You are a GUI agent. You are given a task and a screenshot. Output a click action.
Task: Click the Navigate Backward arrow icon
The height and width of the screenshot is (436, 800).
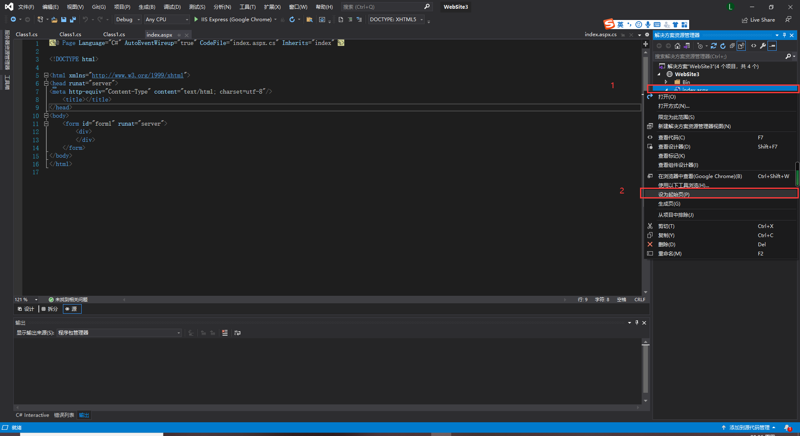(x=13, y=20)
